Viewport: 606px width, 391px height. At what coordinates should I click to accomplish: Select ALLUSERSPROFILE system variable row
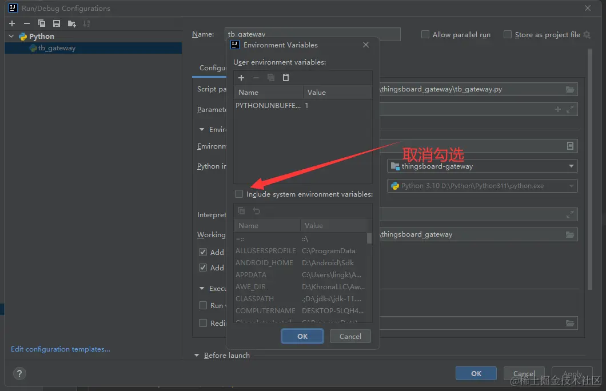coord(301,251)
